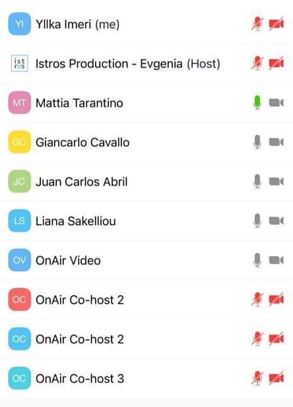Click the camera icon next to Mattia Tarantino
Image resolution: width=293 pixels, height=407 pixels.
click(276, 103)
